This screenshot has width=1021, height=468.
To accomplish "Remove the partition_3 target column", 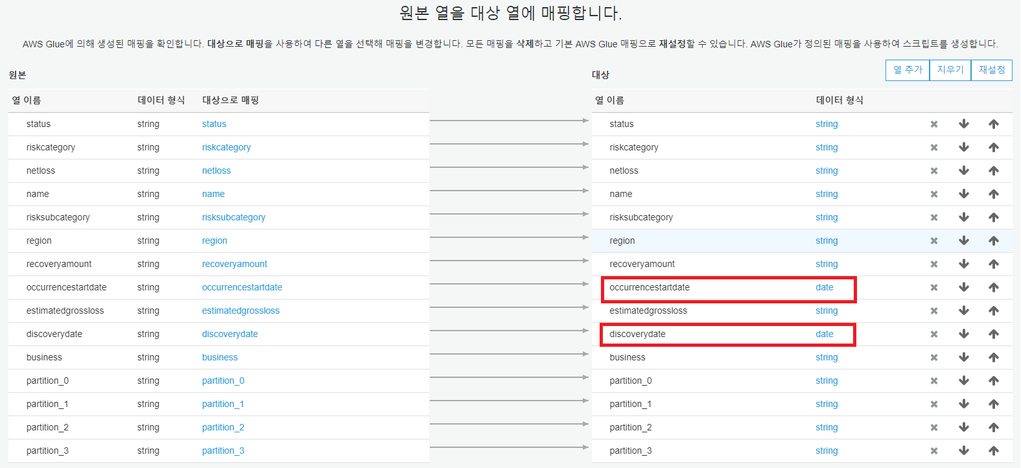I will pos(933,451).
